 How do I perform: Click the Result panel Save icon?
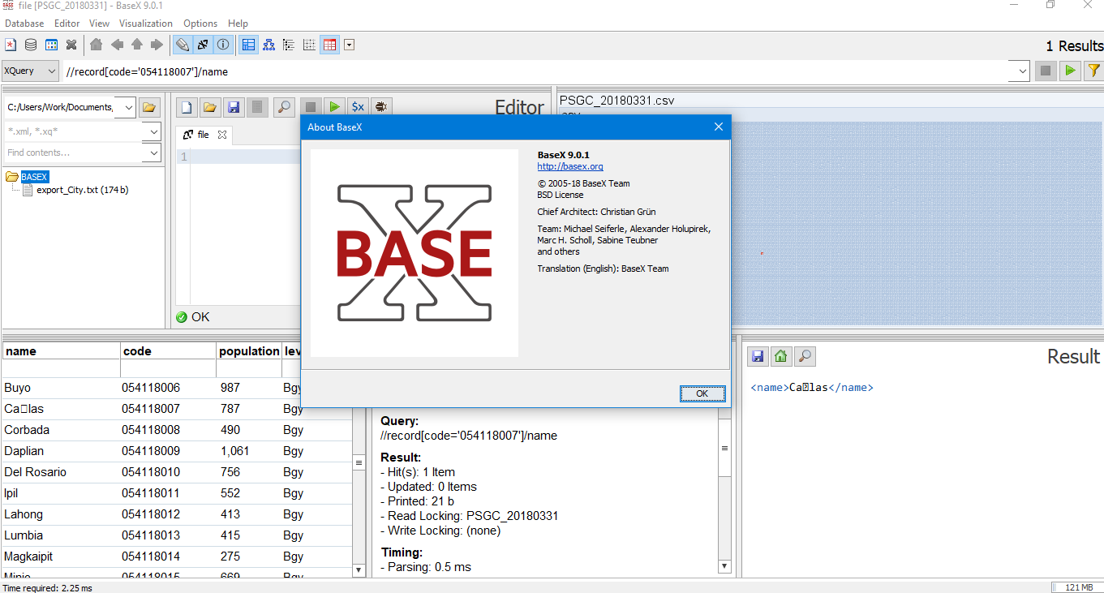click(x=758, y=356)
